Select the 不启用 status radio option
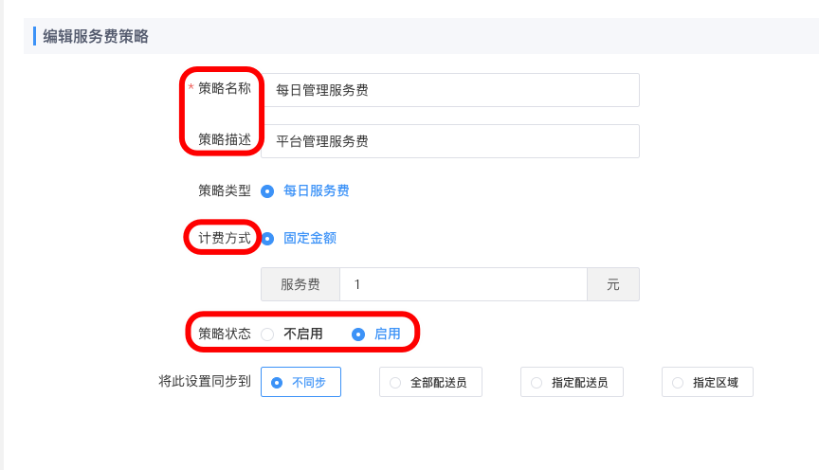 (x=267, y=334)
